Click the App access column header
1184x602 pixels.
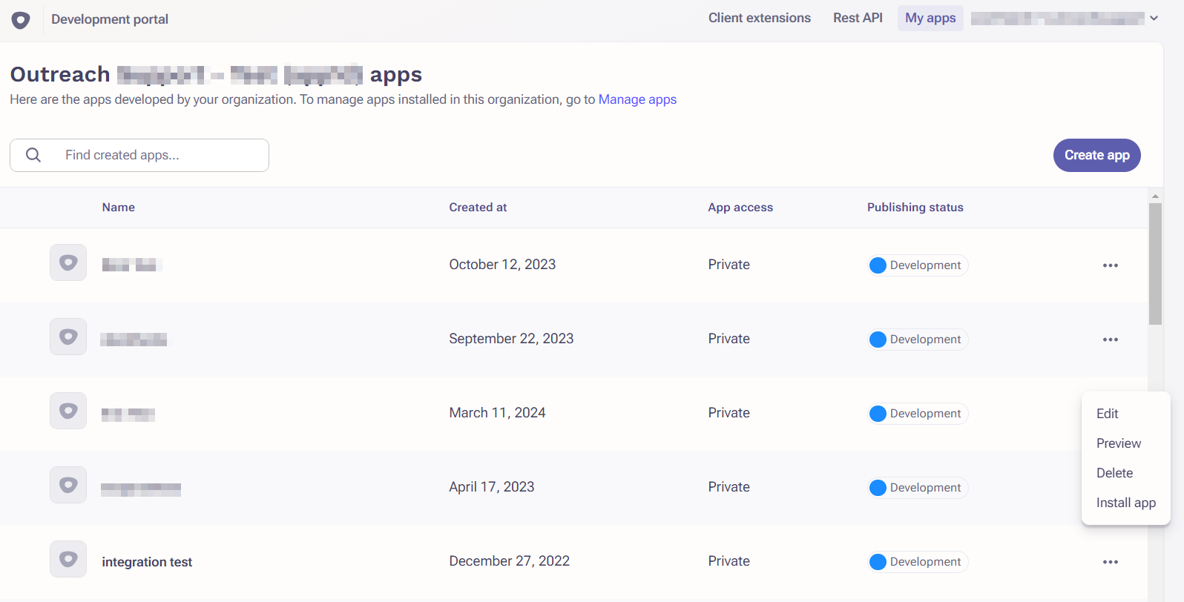pos(740,208)
